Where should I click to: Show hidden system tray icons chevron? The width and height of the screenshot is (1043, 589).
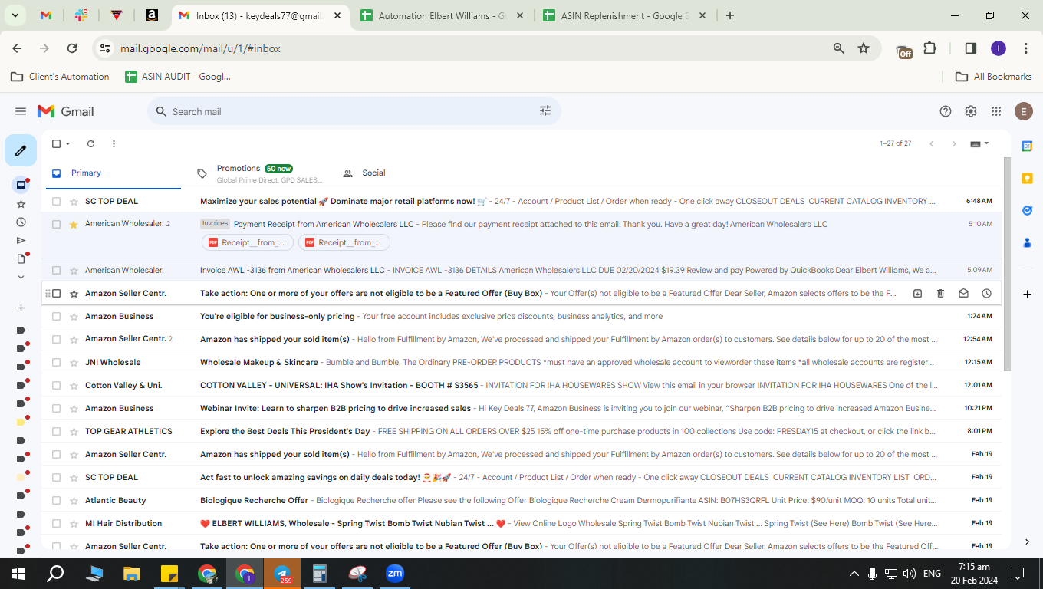click(x=854, y=574)
